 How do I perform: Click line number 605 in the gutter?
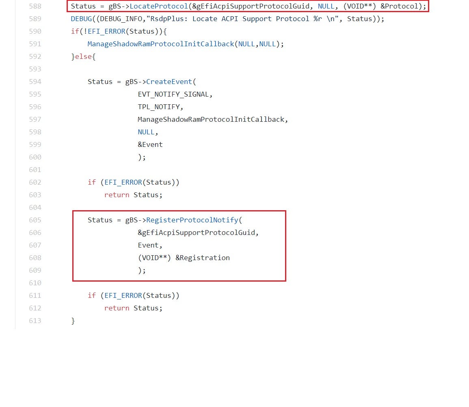tap(35, 220)
